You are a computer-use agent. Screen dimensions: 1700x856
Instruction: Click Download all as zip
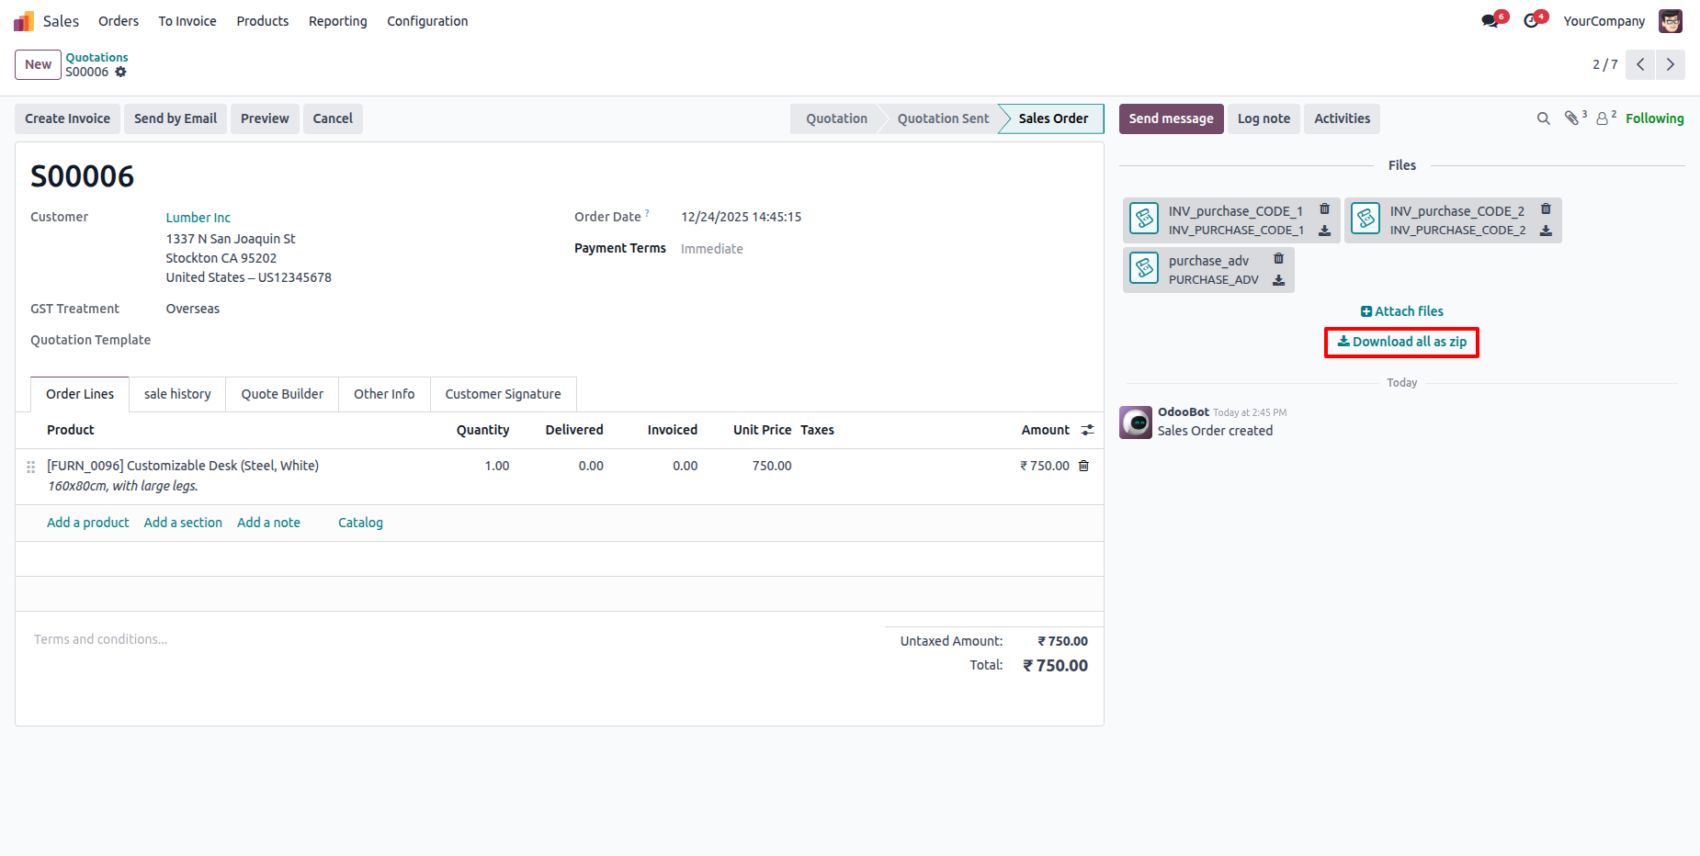pyautogui.click(x=1402, y=342)
